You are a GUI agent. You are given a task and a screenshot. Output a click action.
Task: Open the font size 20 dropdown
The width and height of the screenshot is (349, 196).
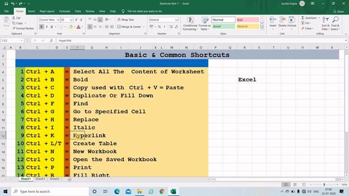(71, 20)
